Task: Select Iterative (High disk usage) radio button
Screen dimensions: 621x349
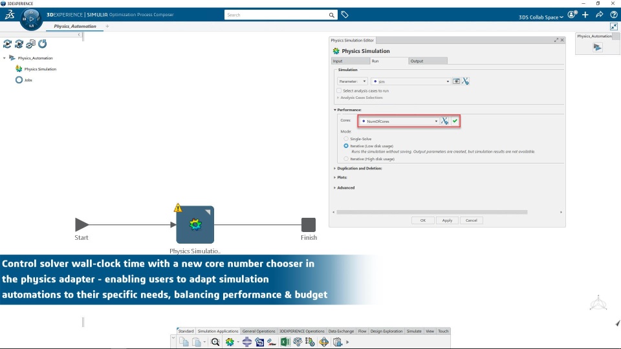Action: (x=346, y=159)
